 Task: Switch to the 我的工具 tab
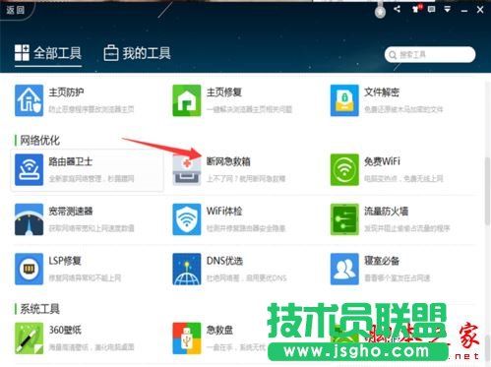tap(137, 53)
